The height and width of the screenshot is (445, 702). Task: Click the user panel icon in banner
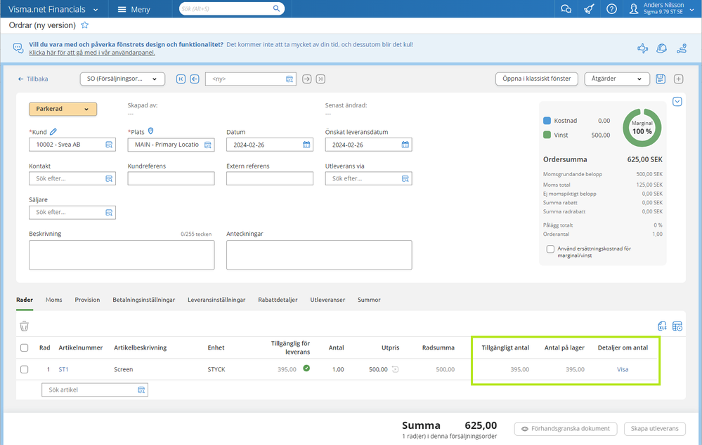[682, 48]
